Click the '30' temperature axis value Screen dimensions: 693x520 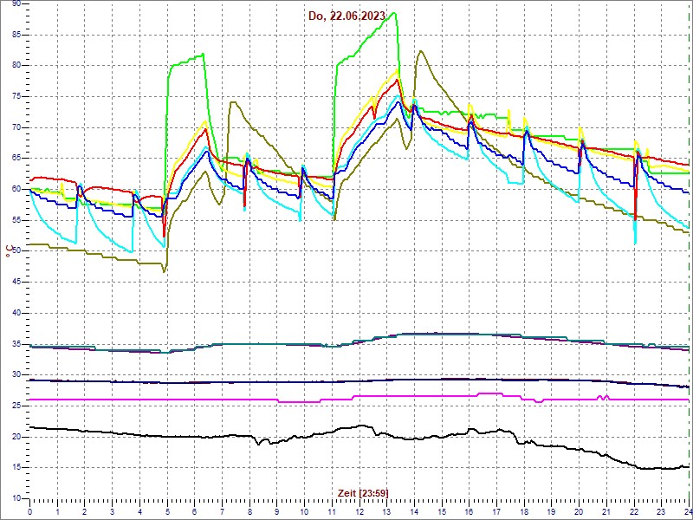click(17, 375)
